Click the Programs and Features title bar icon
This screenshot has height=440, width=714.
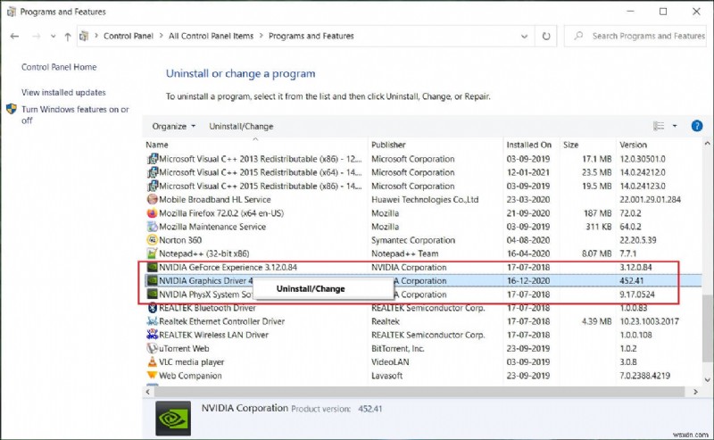12,12
